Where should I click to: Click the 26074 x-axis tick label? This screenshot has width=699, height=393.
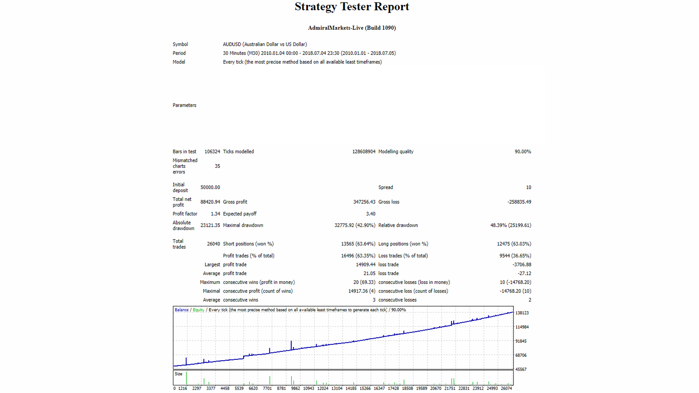click(x=506, y=389)
